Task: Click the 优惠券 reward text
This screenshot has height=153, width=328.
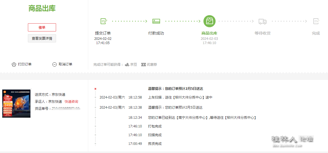Action: 152,64
